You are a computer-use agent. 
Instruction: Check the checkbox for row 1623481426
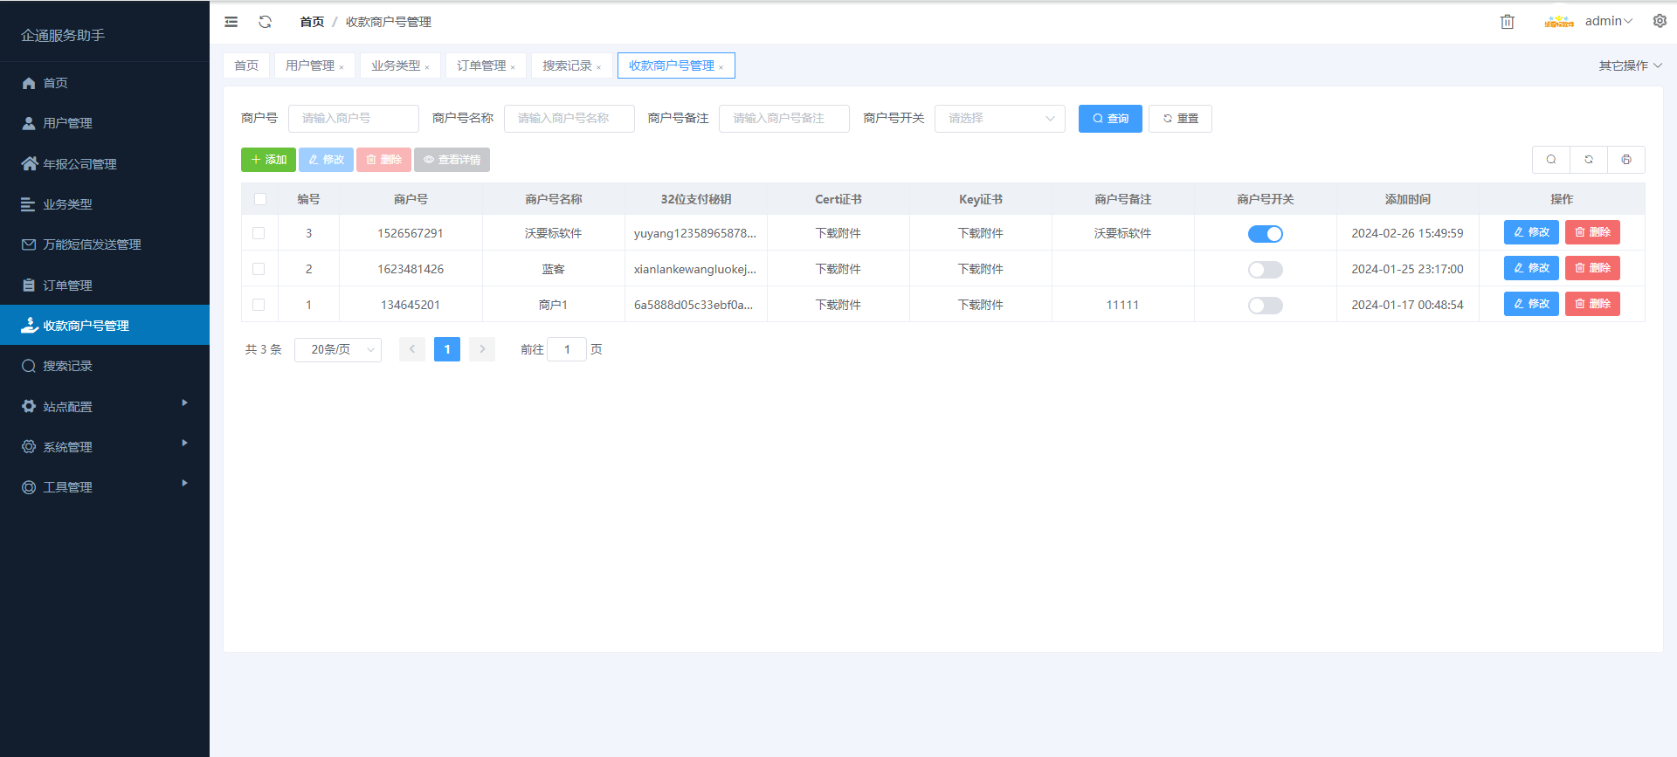259,269
